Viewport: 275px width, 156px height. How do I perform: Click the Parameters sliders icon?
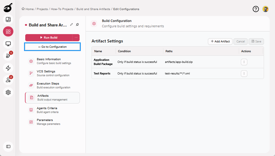(31, 122)
